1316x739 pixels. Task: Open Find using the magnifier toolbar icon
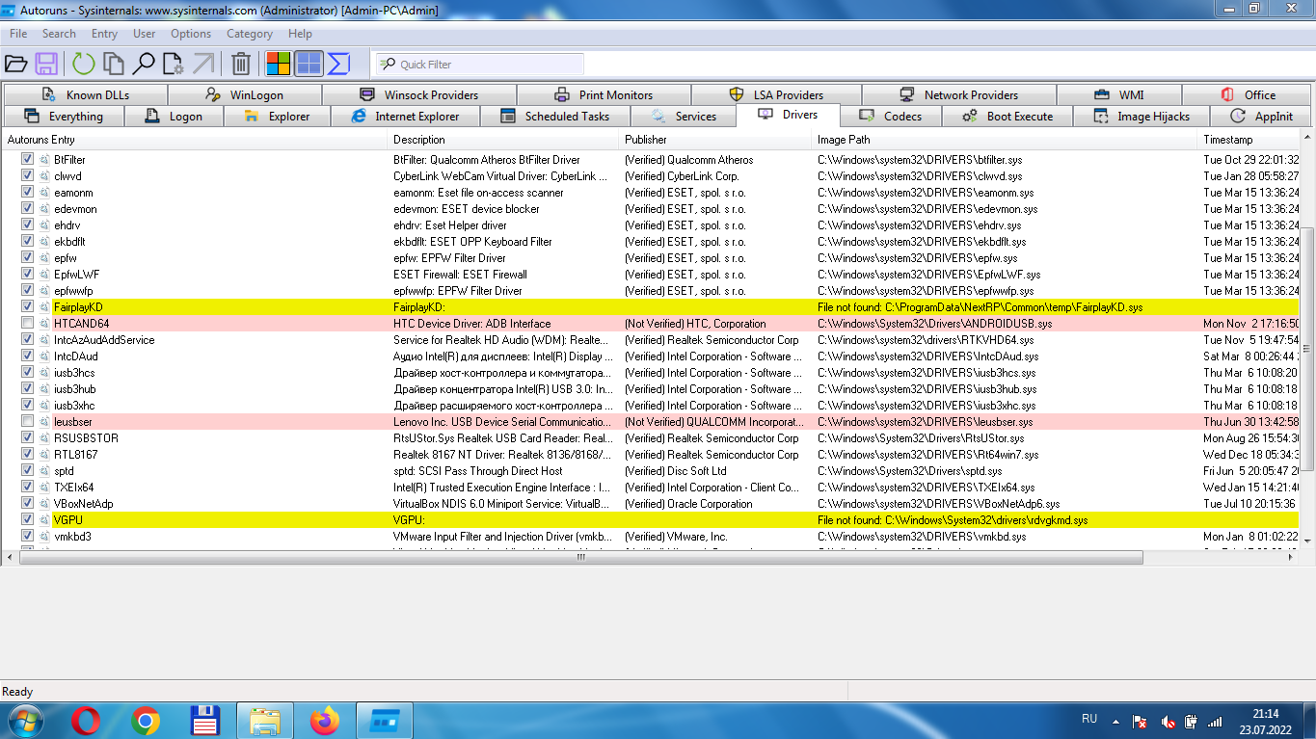[144, 65]
